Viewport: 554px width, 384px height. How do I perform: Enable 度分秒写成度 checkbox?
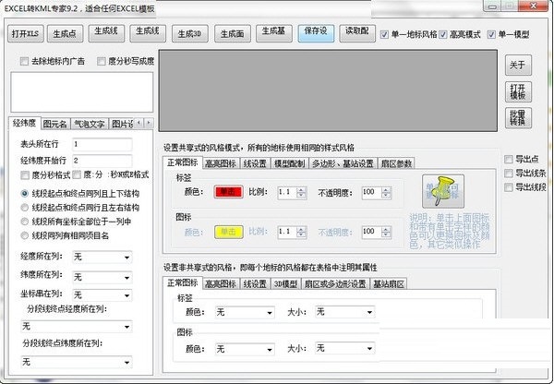click(x=102, y=62)
